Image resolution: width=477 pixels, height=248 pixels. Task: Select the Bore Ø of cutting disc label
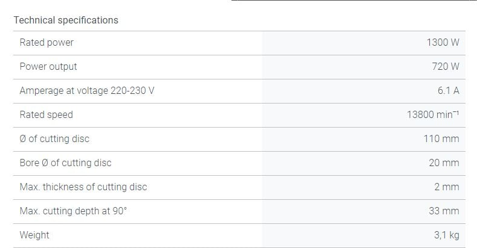coord(65,163)
